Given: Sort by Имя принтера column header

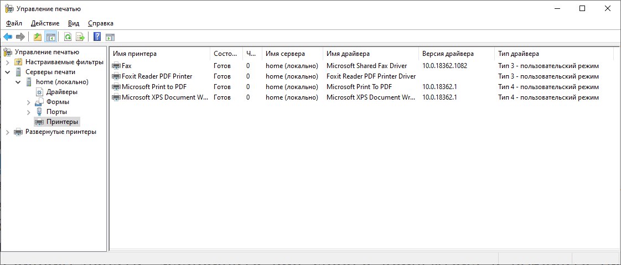Looking at the screenshot, I should click(x=160, y=54).
